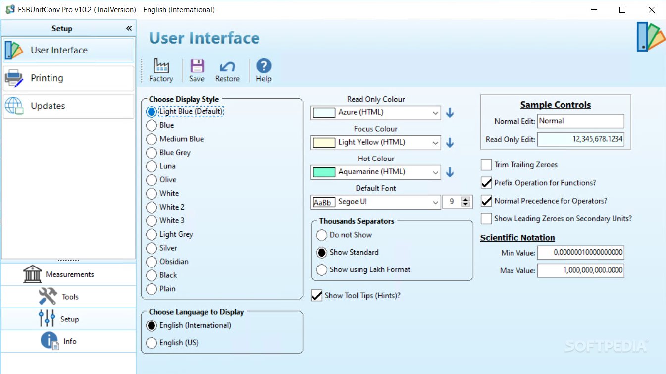Click the Scientific Notation Min Value field
The height and width of the screenshot is (374, 666).
[x=581, y=253]
